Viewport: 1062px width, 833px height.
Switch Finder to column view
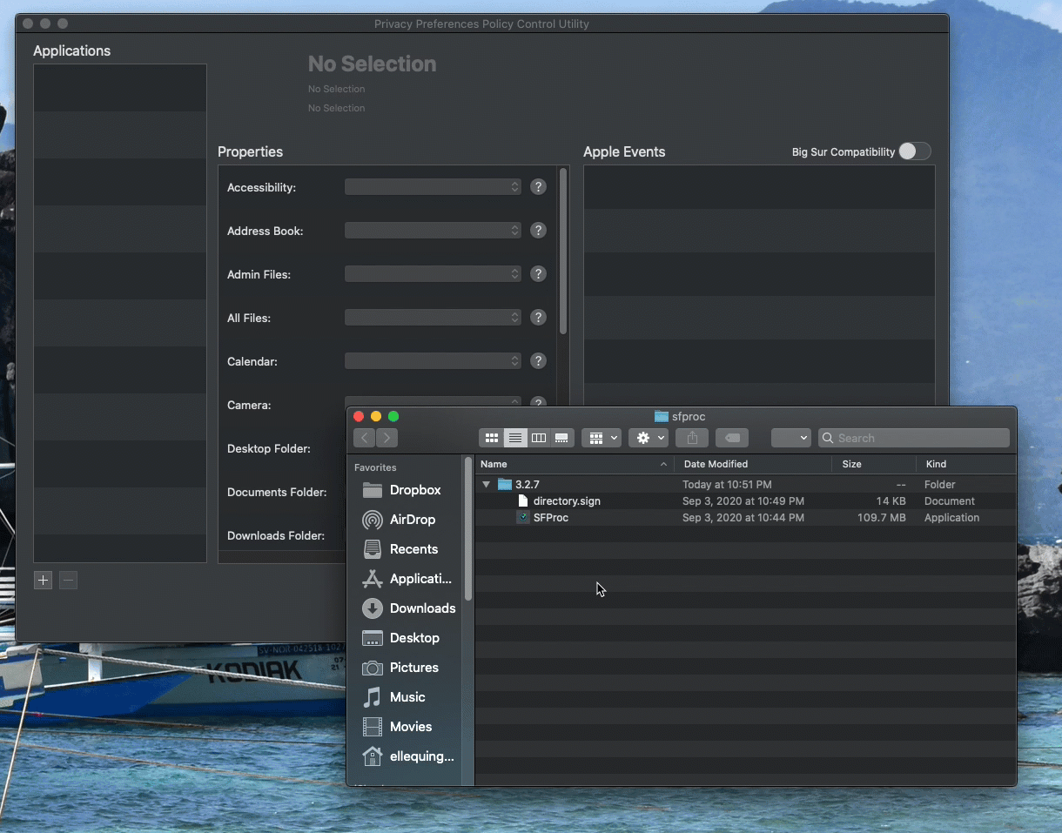pyautogui.click(x=539, y=438)
